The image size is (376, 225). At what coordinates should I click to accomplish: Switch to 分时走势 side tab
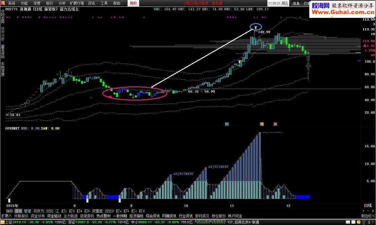[x=3, y=16]
